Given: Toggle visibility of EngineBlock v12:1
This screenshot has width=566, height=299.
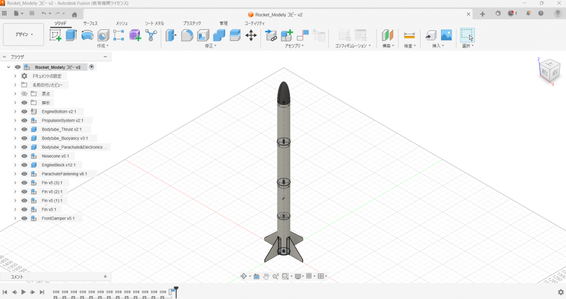Looking at the screenshot, I should pyautogui.click(x=24, y=165).
